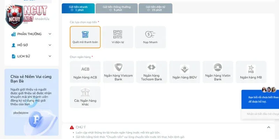
Task: Switch to Gửi tiền thông thường tab
Action: (x=116, y=8)
